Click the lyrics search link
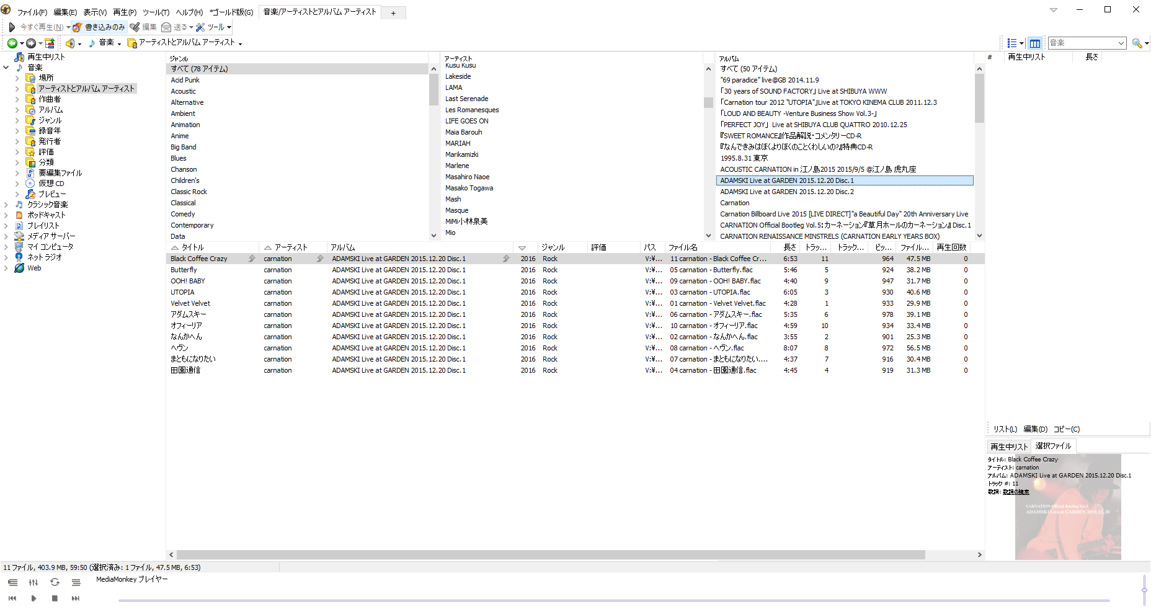 (1016, 492)
